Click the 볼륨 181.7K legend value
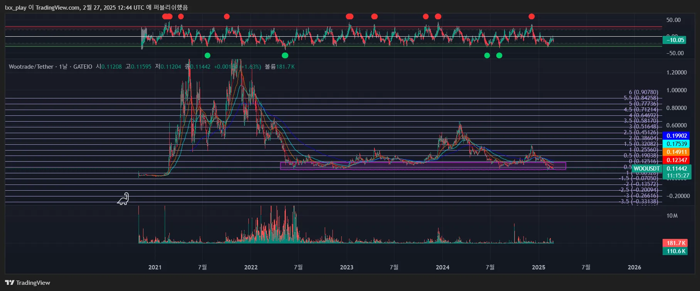 click(x=280, y=67)
